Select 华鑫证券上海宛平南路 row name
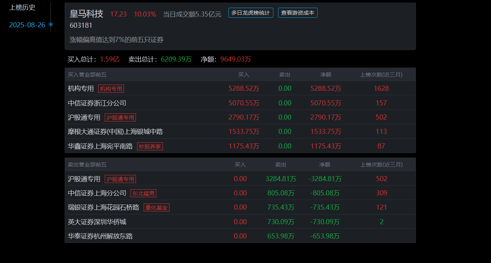 click(100, 146)
